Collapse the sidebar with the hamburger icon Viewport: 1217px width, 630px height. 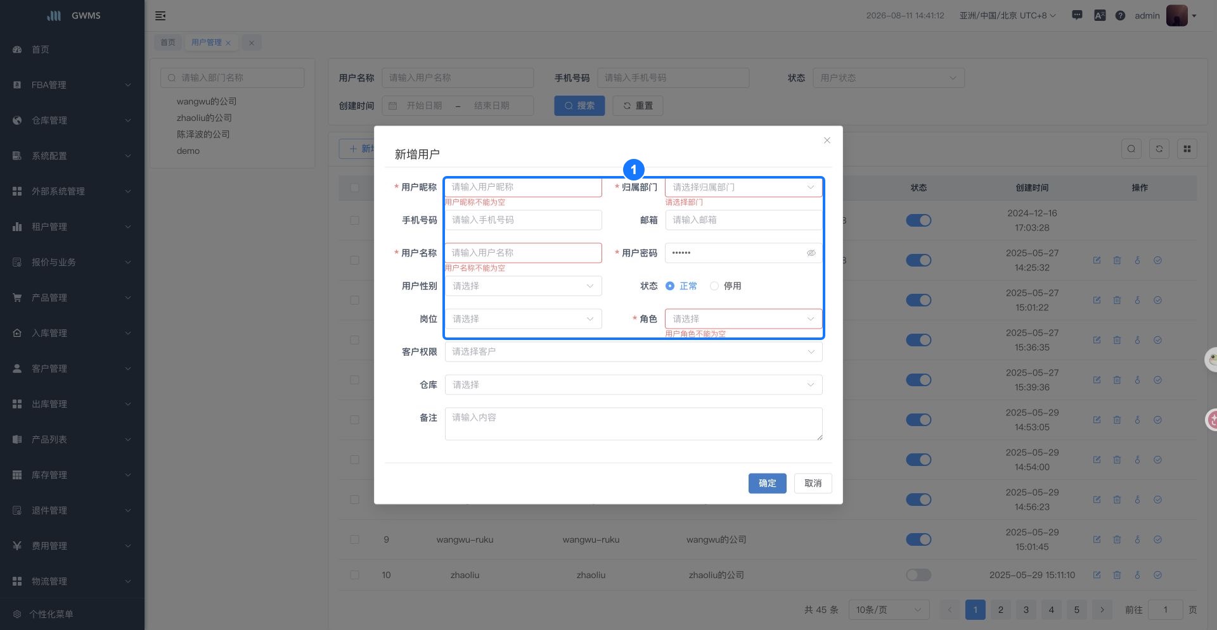(x=160, y=16)
